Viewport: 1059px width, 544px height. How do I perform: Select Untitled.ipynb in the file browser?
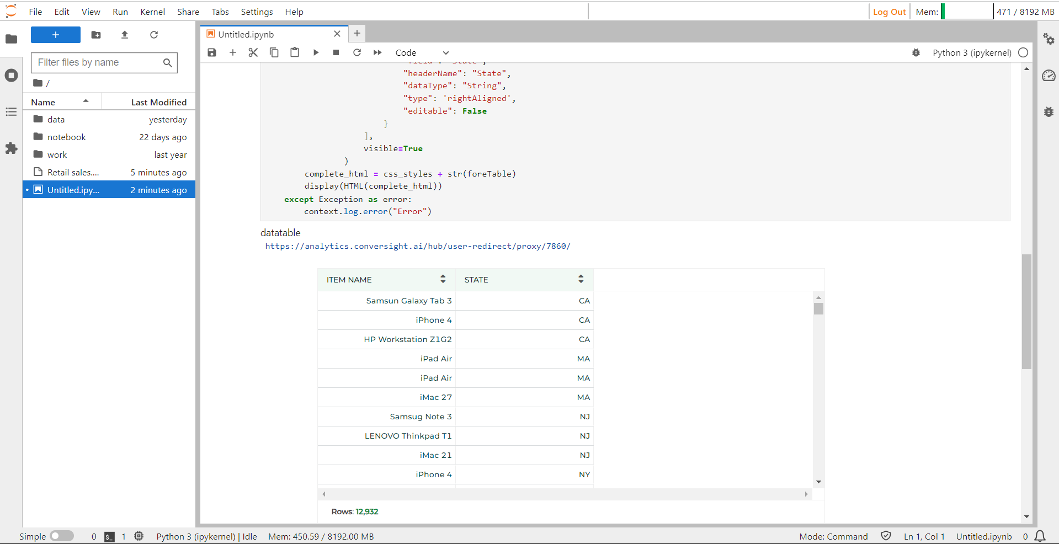point(109,190)
